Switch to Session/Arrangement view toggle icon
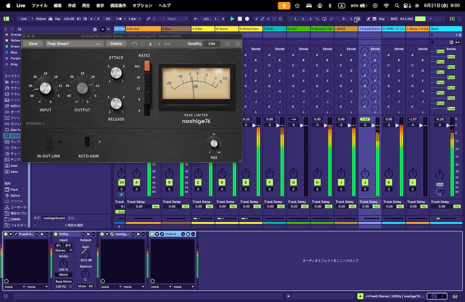The width and height of the screenshot is (465, 302). tap(452, 19)
